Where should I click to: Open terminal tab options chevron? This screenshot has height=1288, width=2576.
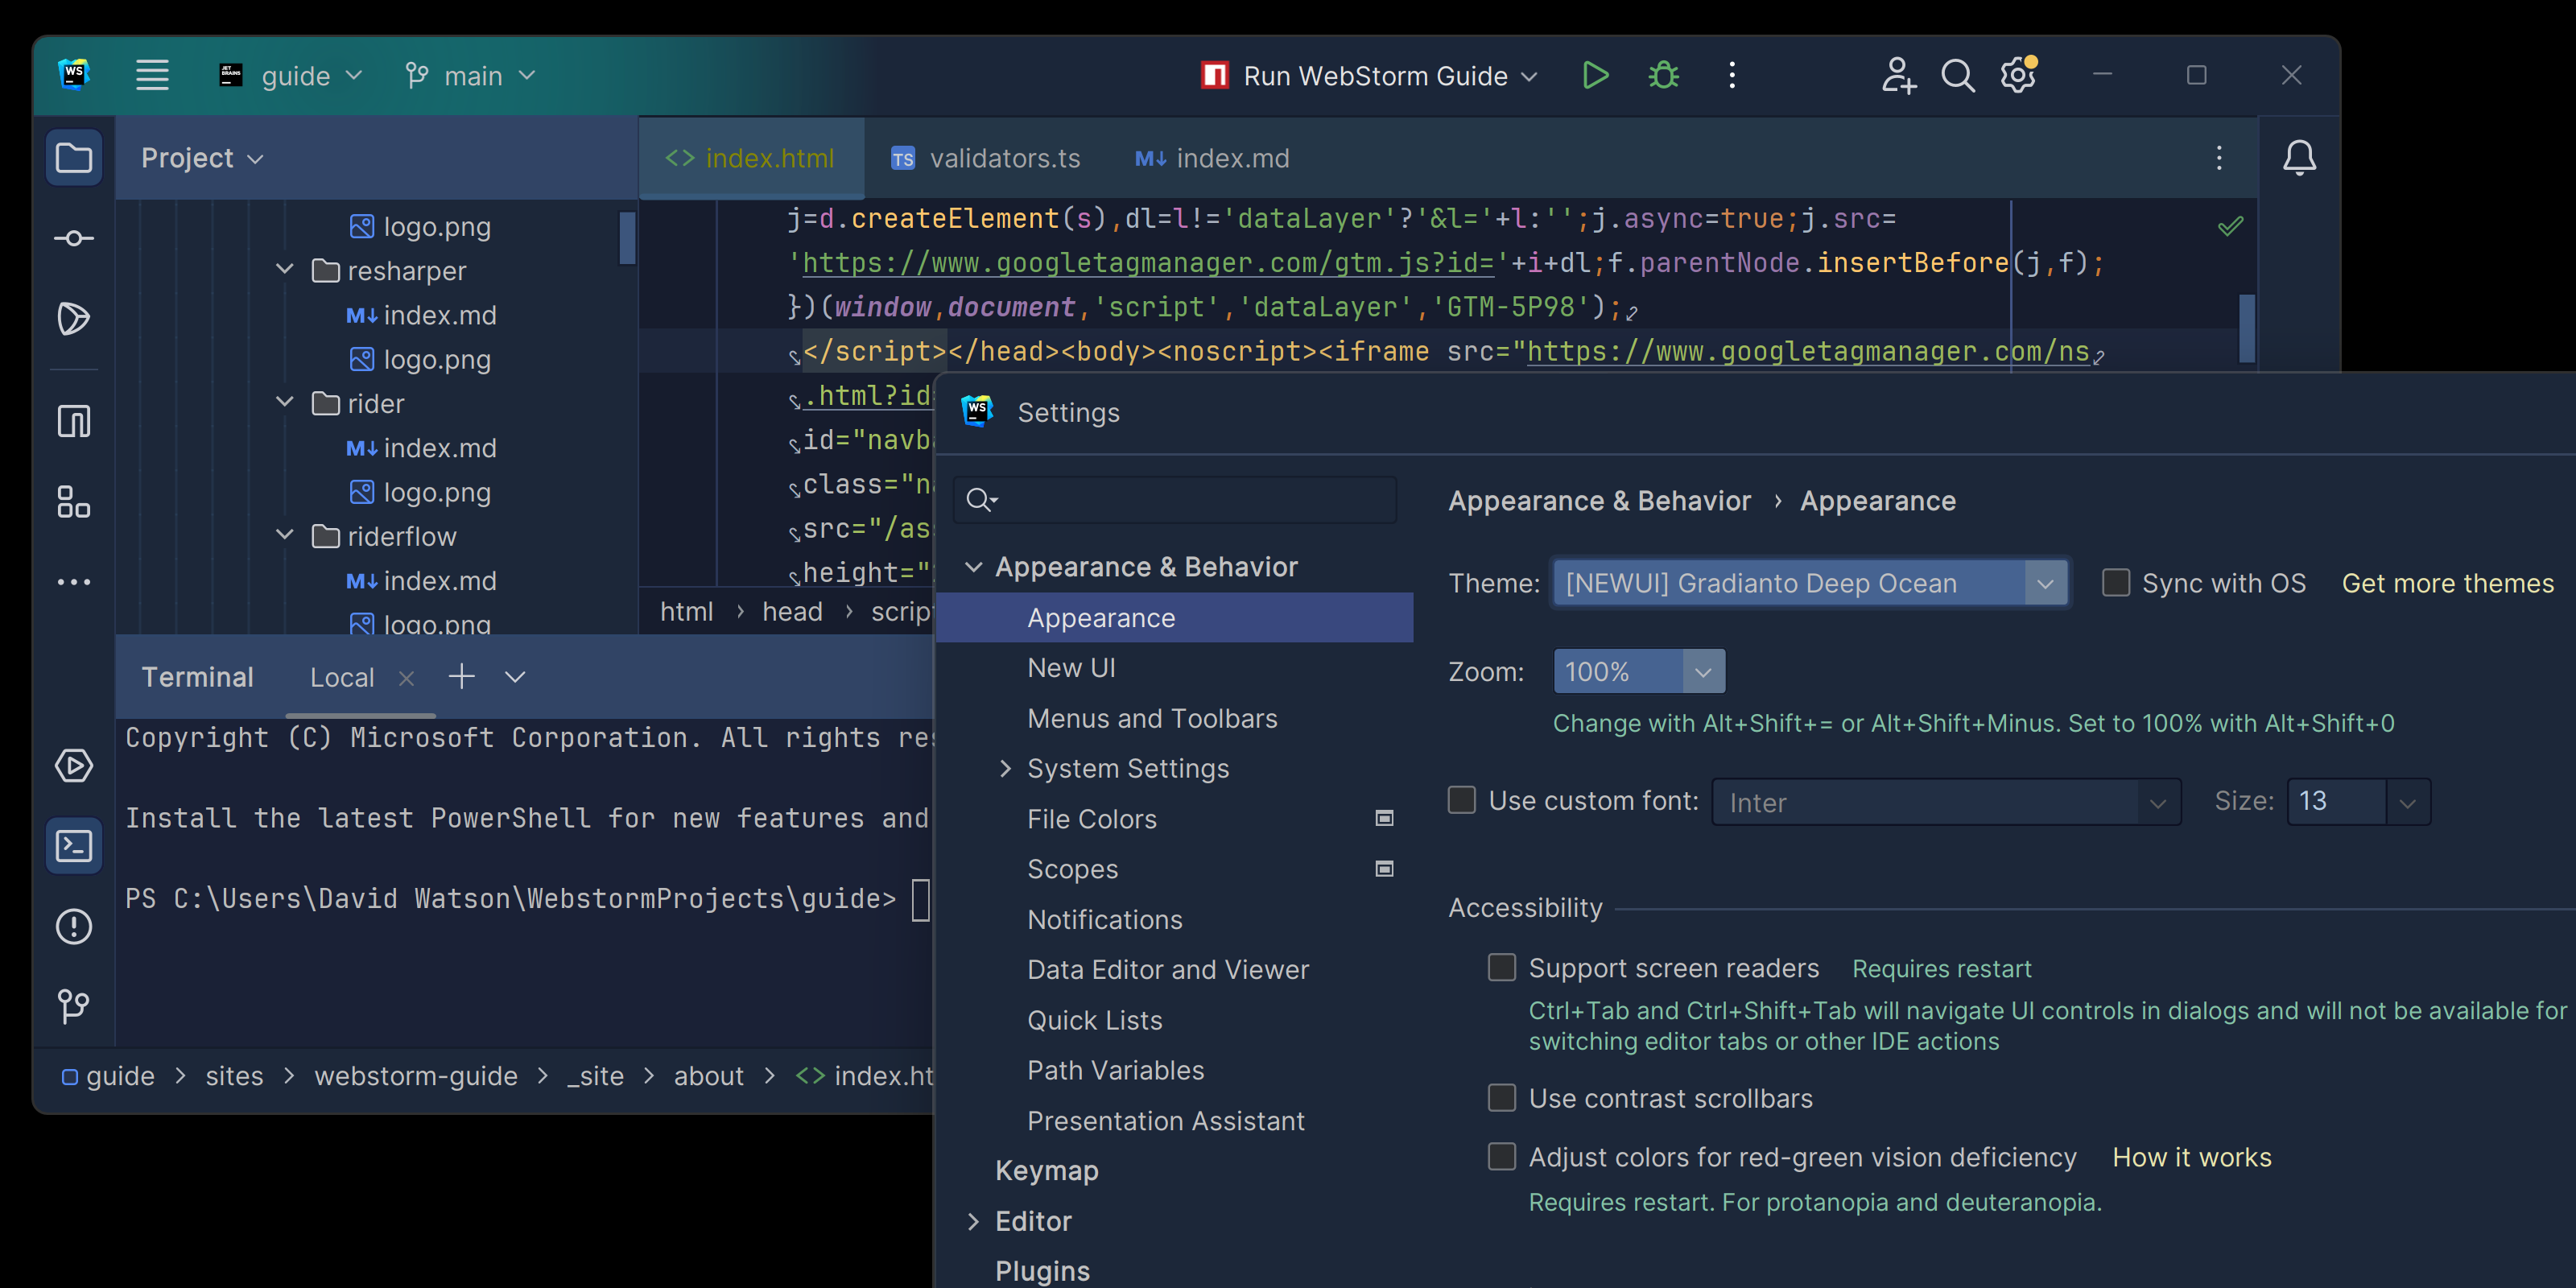click(515, 677)
